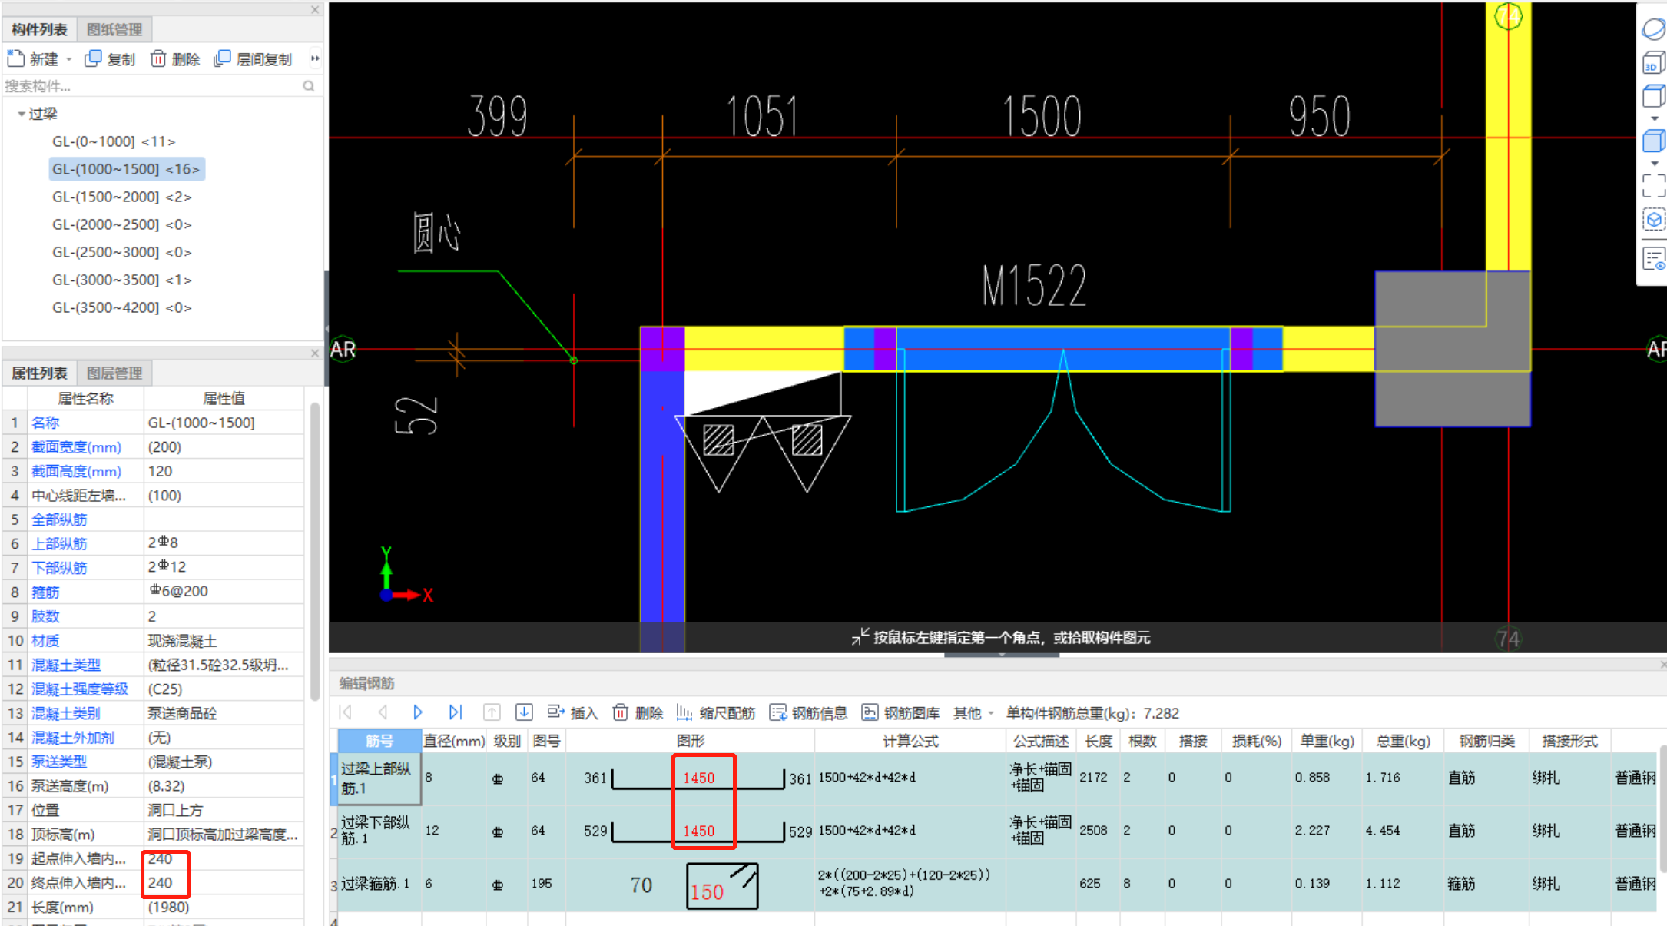Go to next rebar record

coord(418,712)
